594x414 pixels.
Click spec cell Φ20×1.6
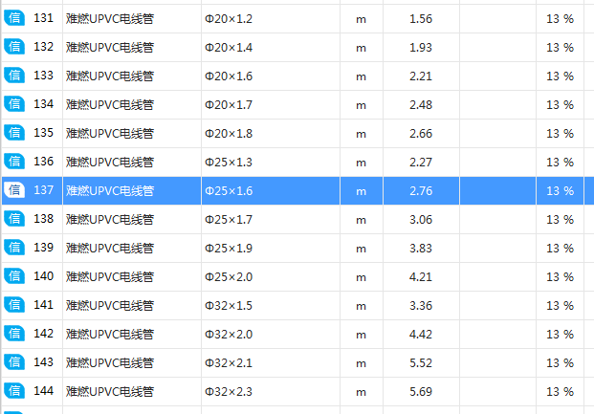[271, 76]
